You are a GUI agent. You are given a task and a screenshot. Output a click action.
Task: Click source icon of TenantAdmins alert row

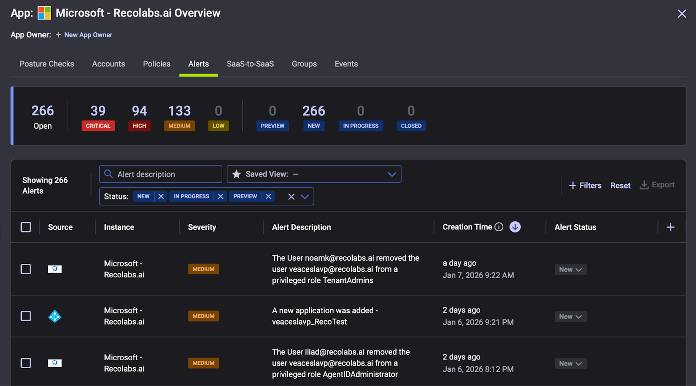pyautogui.click(x=55, y=269)
